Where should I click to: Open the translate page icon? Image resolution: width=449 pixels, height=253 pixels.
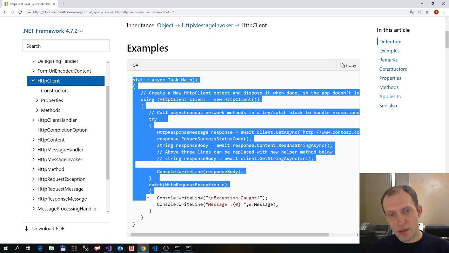(412, 12)
